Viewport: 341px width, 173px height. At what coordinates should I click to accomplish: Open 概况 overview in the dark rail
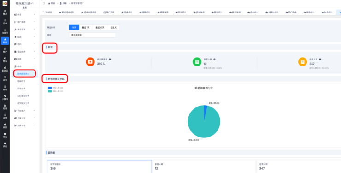coord(5,12)
